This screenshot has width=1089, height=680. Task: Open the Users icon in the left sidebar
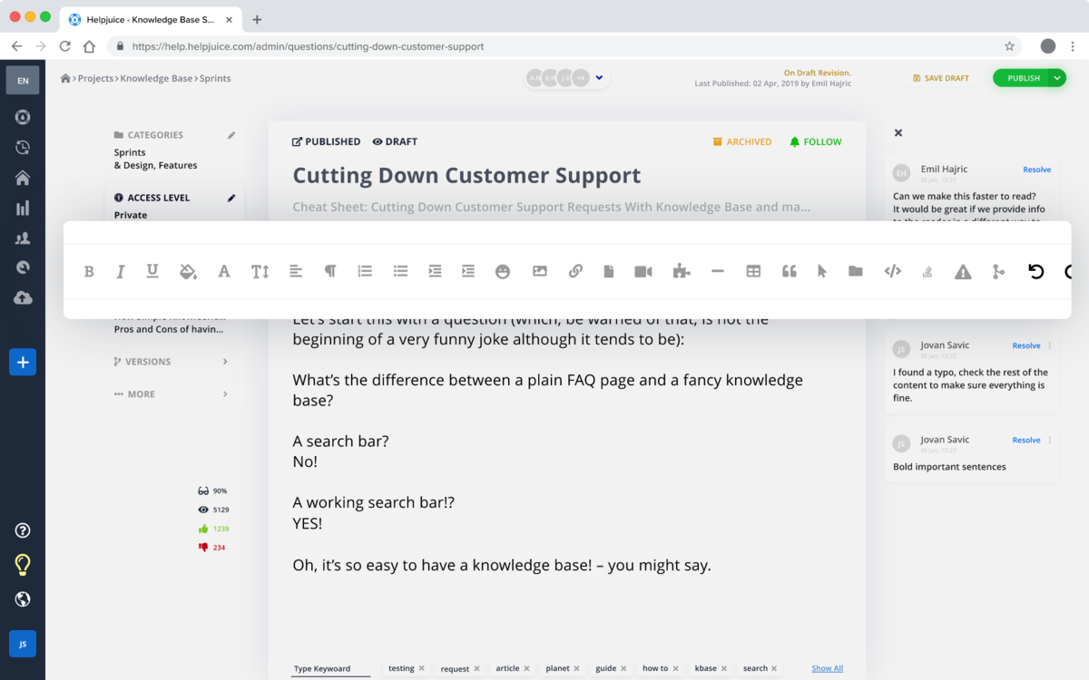pyautogui.click(x=22, y=238)
